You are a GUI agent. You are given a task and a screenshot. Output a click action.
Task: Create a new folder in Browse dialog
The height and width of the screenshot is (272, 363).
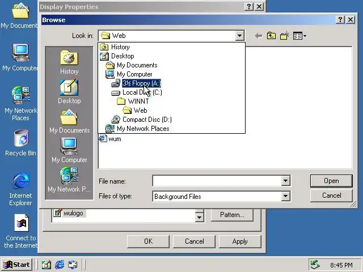285,36
